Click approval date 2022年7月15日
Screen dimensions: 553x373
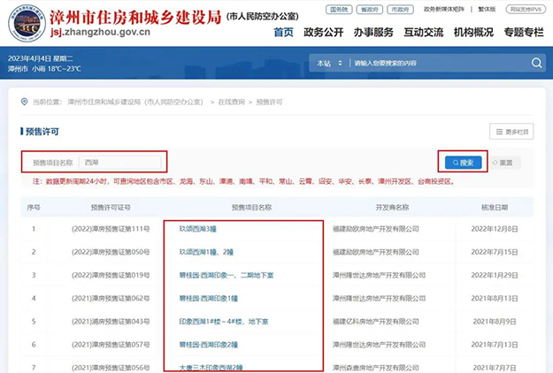[495, 252]
